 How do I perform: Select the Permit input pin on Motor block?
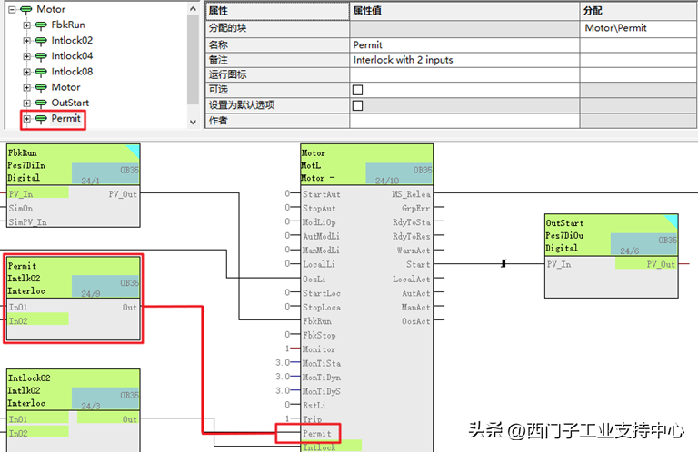click(317, 434)
